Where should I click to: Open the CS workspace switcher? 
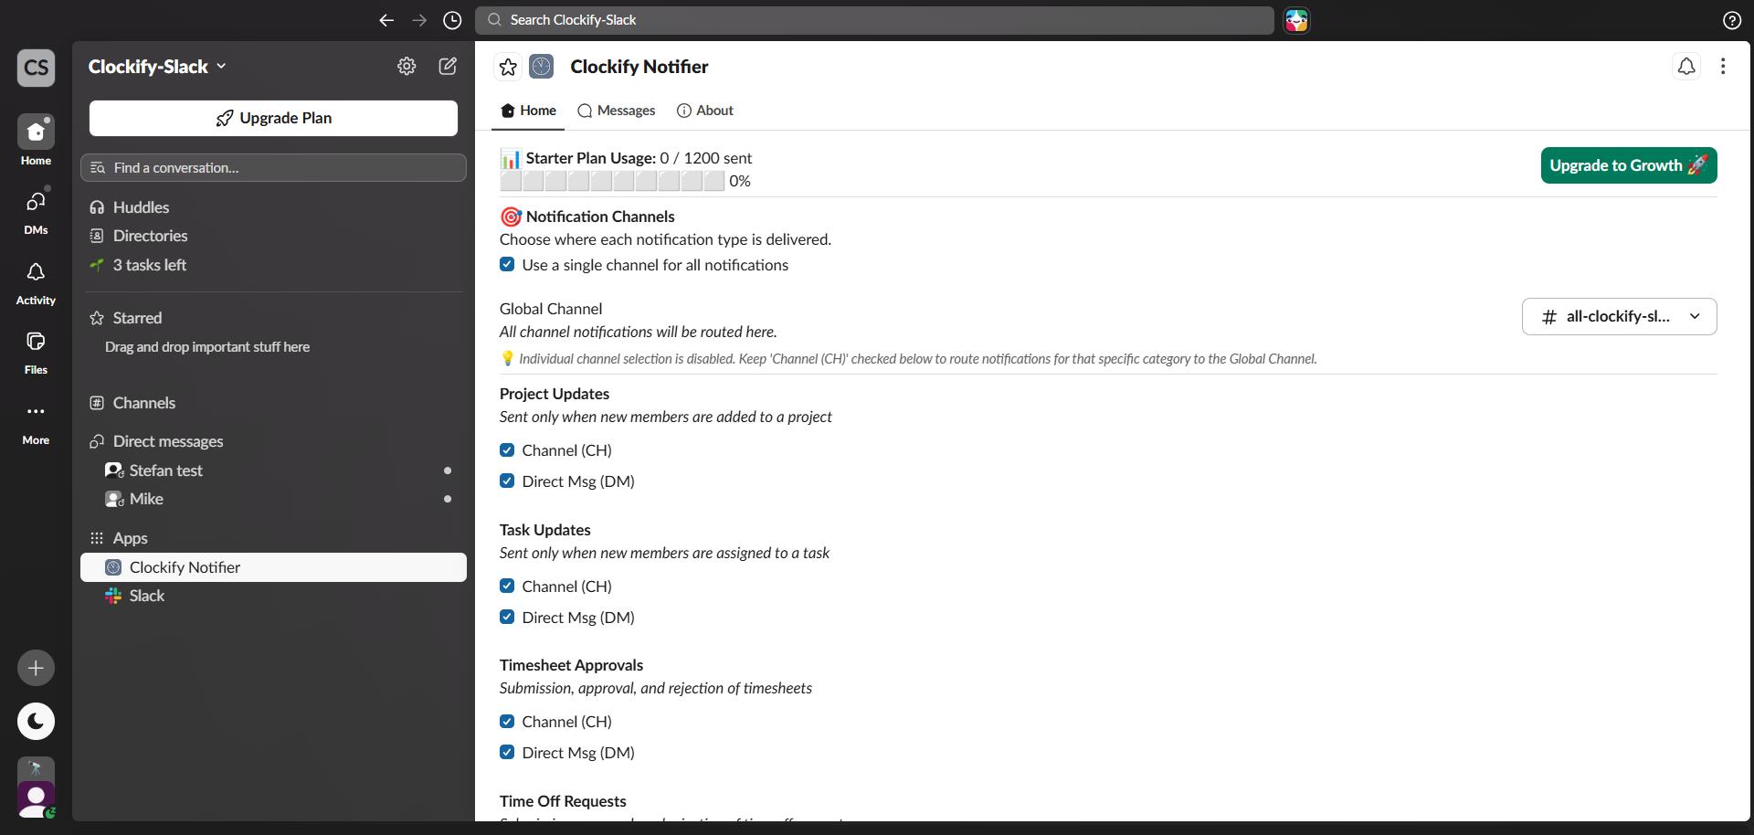[36, 68]
